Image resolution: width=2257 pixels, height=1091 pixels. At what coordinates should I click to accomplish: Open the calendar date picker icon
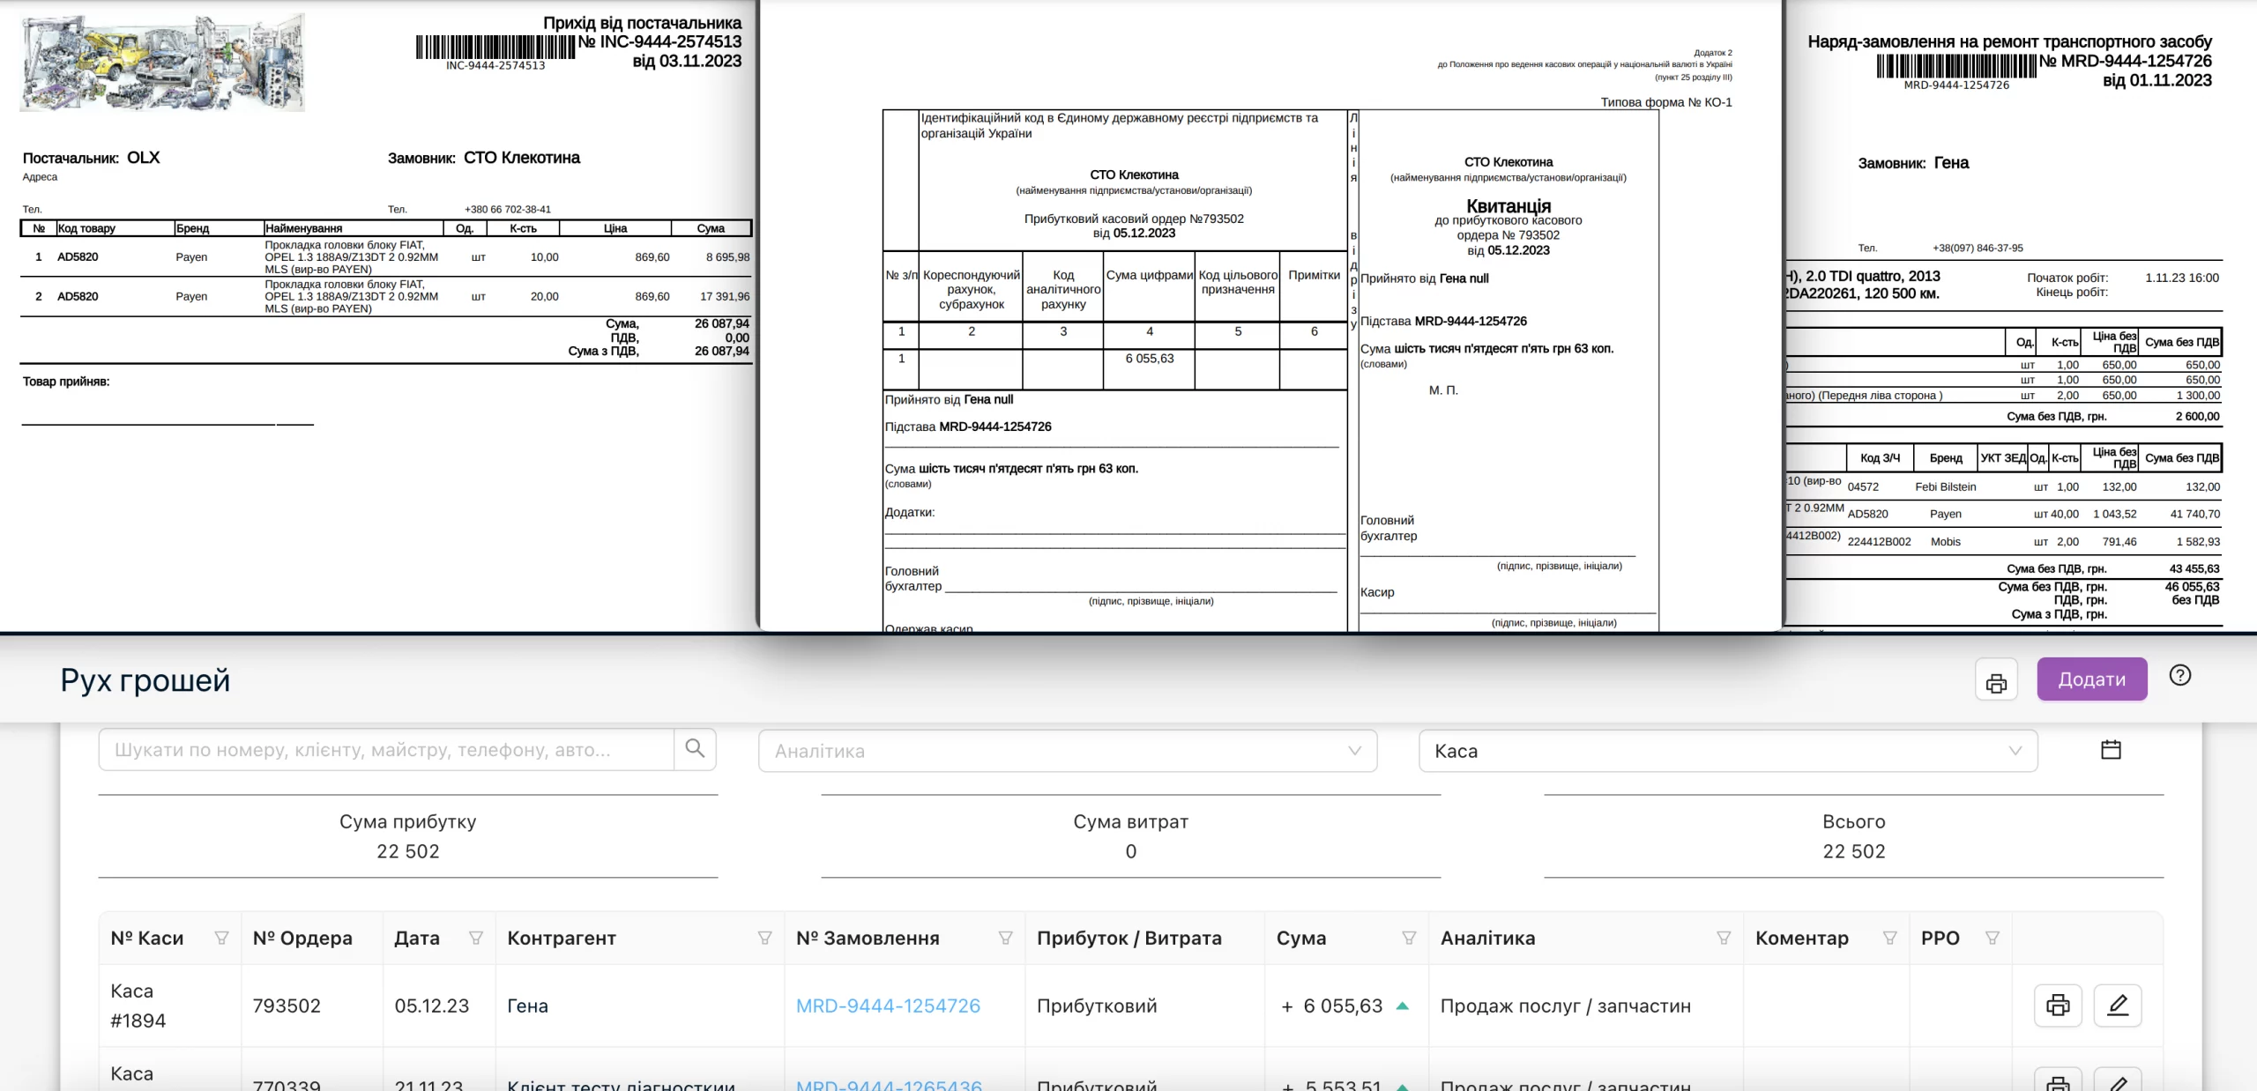point(2111,750)
